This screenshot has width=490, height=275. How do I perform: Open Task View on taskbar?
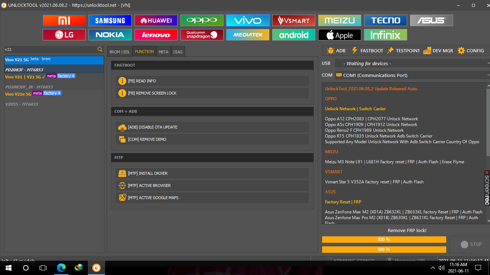click(x=43, y=268)
